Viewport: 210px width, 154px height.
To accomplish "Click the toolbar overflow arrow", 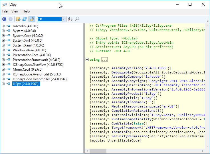I will click(x=208, y=21).
